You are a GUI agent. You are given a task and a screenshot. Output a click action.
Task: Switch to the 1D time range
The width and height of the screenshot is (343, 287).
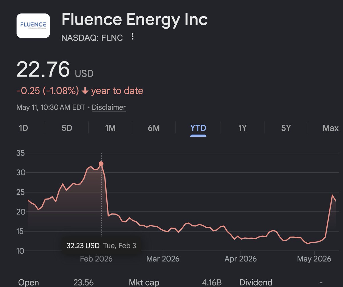[x=23, y=128]
